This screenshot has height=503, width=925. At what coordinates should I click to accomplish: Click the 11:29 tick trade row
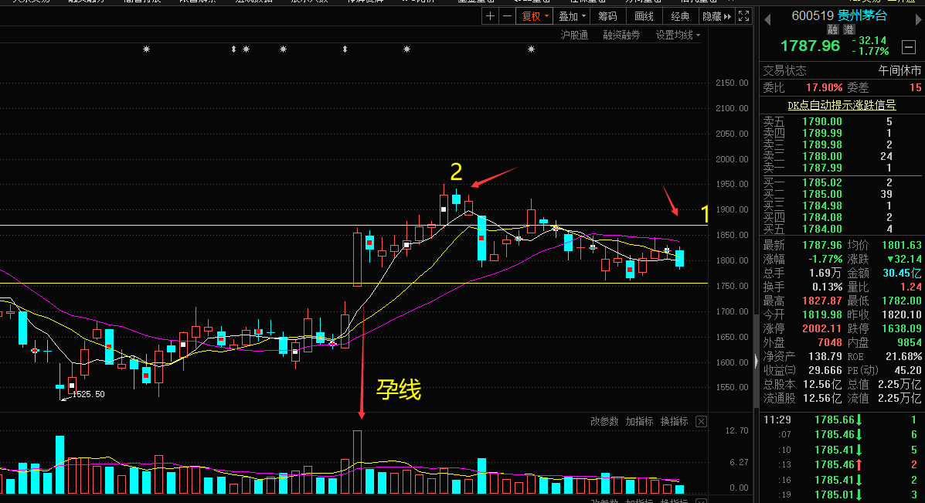pos(842,420)
